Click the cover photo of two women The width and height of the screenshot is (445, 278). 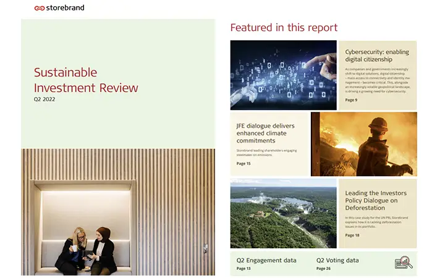(x=118, y=212)
